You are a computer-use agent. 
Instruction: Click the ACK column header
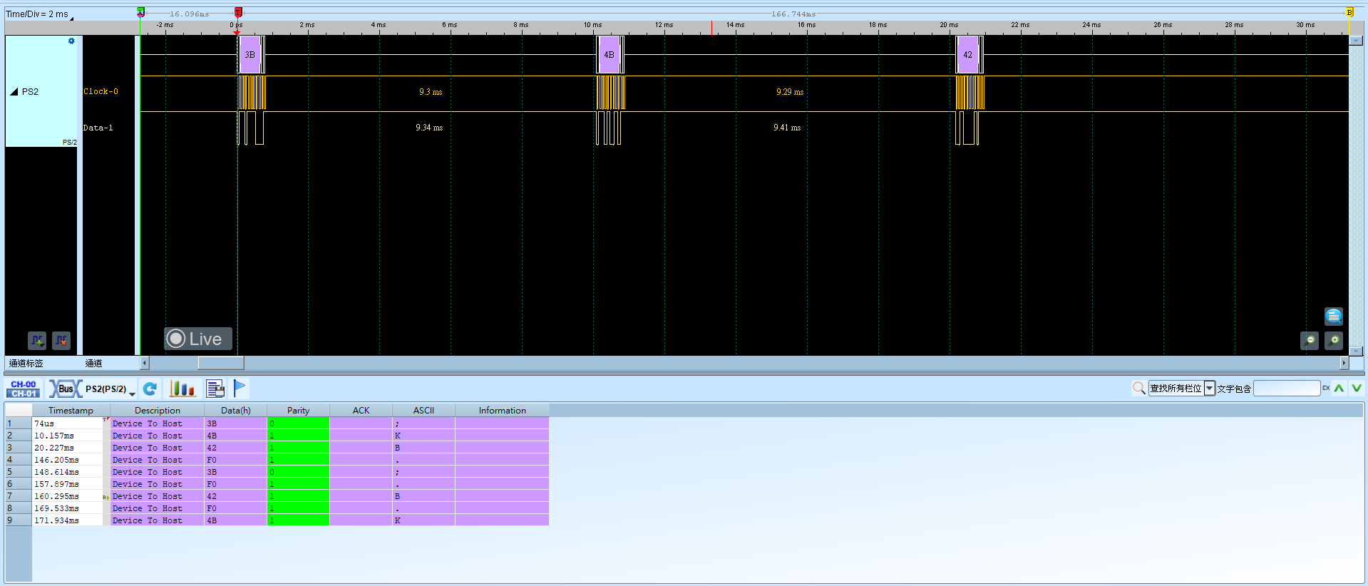point(361,411)
